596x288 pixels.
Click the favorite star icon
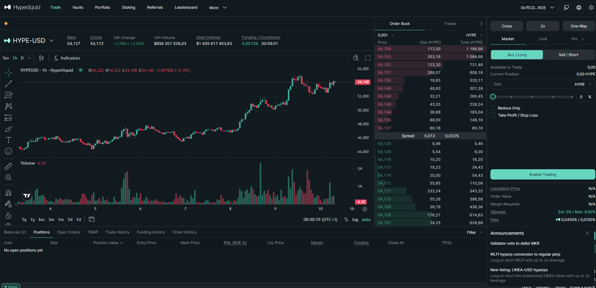pos(6,23)
